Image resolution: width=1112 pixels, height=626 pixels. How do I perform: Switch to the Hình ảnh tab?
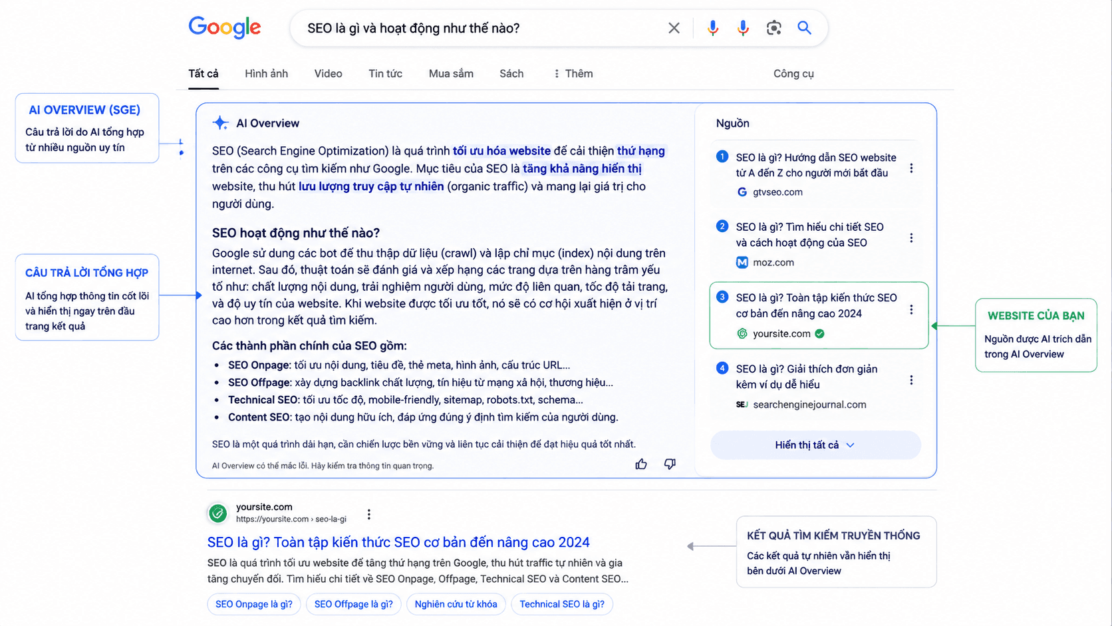(266, 74)
